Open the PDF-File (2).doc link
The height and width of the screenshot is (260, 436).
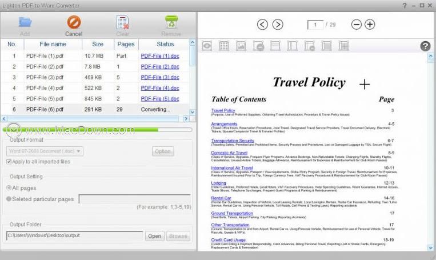(x=160, y=67)
